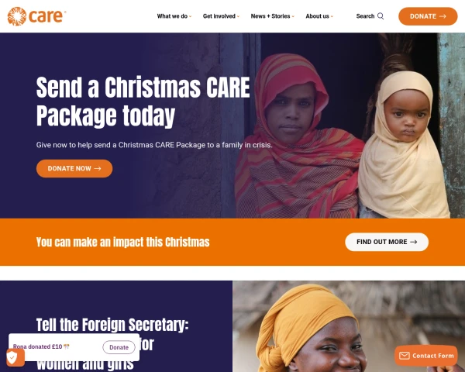Click the arrow on the header DONATE button

point(443,16)
